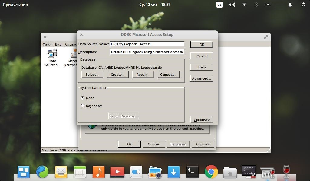Launch the Screenshot tool from dock
This screenshot has width=310, height=181.
(x=249, y=172)
